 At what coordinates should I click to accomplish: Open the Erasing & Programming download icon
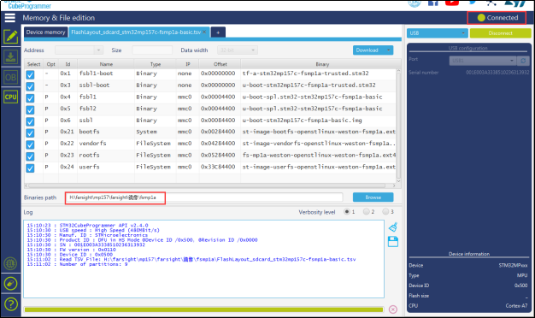(x=10, y=56)
